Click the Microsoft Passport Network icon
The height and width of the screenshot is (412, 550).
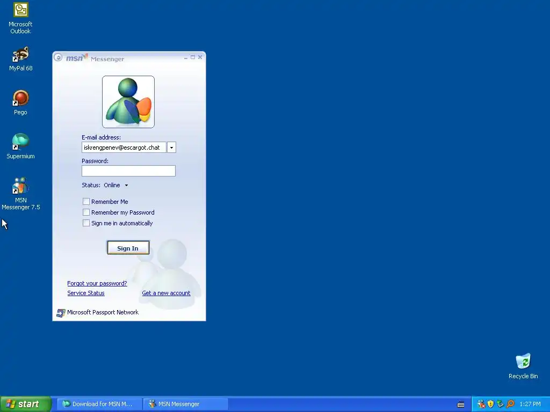(x=61, y=313)
